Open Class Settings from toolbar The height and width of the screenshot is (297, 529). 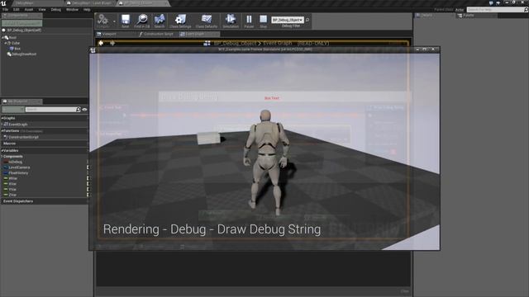click(x=180, y=21)
